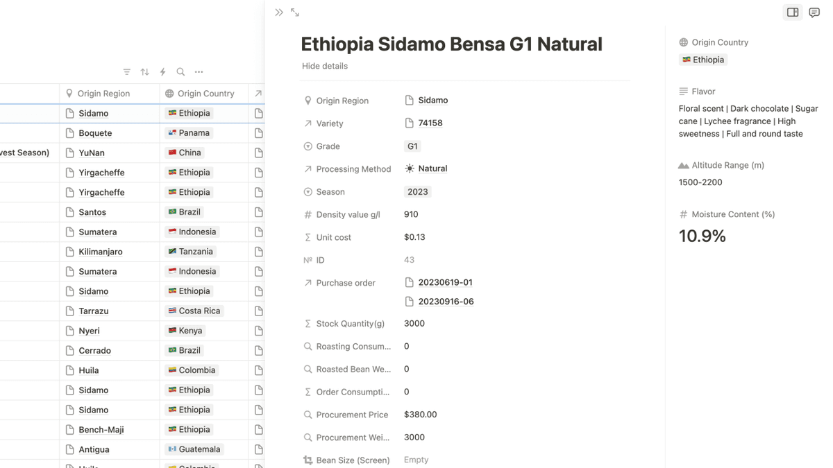This screenshot has width=833, height=468.
Task: Open the Season 2023 select dropdown
Action: point(418,192)
